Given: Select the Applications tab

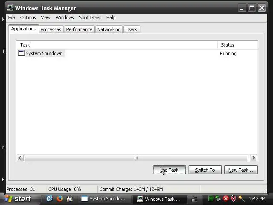Looking at the screenshot, I should 23,29.
